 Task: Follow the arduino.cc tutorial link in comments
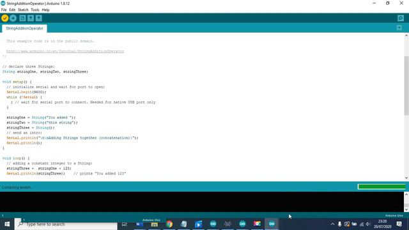(65, 51)
